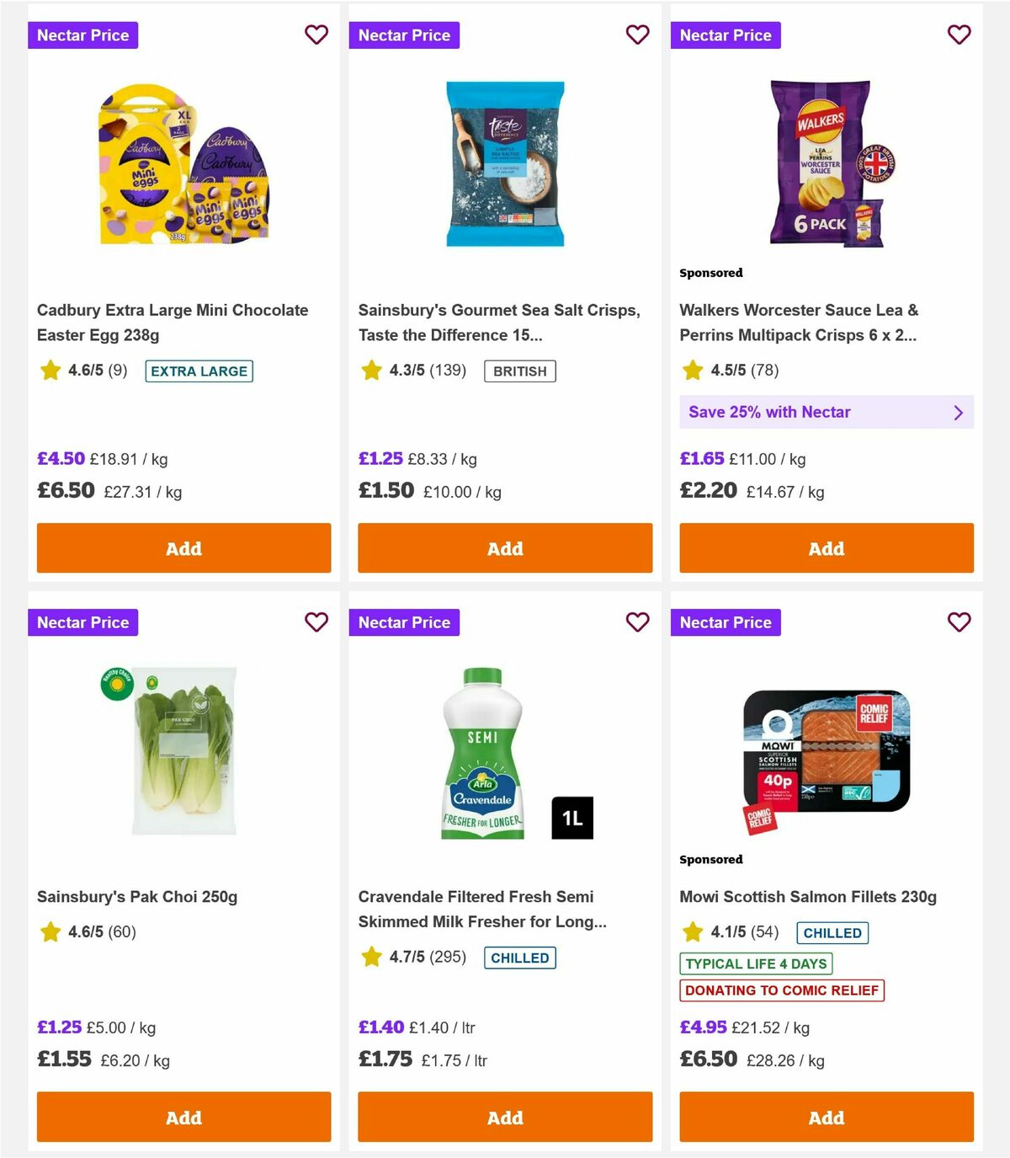This screenshot has height=1158, width=1010.
Task: Favourite the Sainsbury's Pak Choi
Action: coord(316,622)
